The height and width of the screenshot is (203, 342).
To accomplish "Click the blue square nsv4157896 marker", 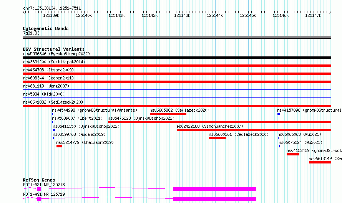I will tap(279, 114).
